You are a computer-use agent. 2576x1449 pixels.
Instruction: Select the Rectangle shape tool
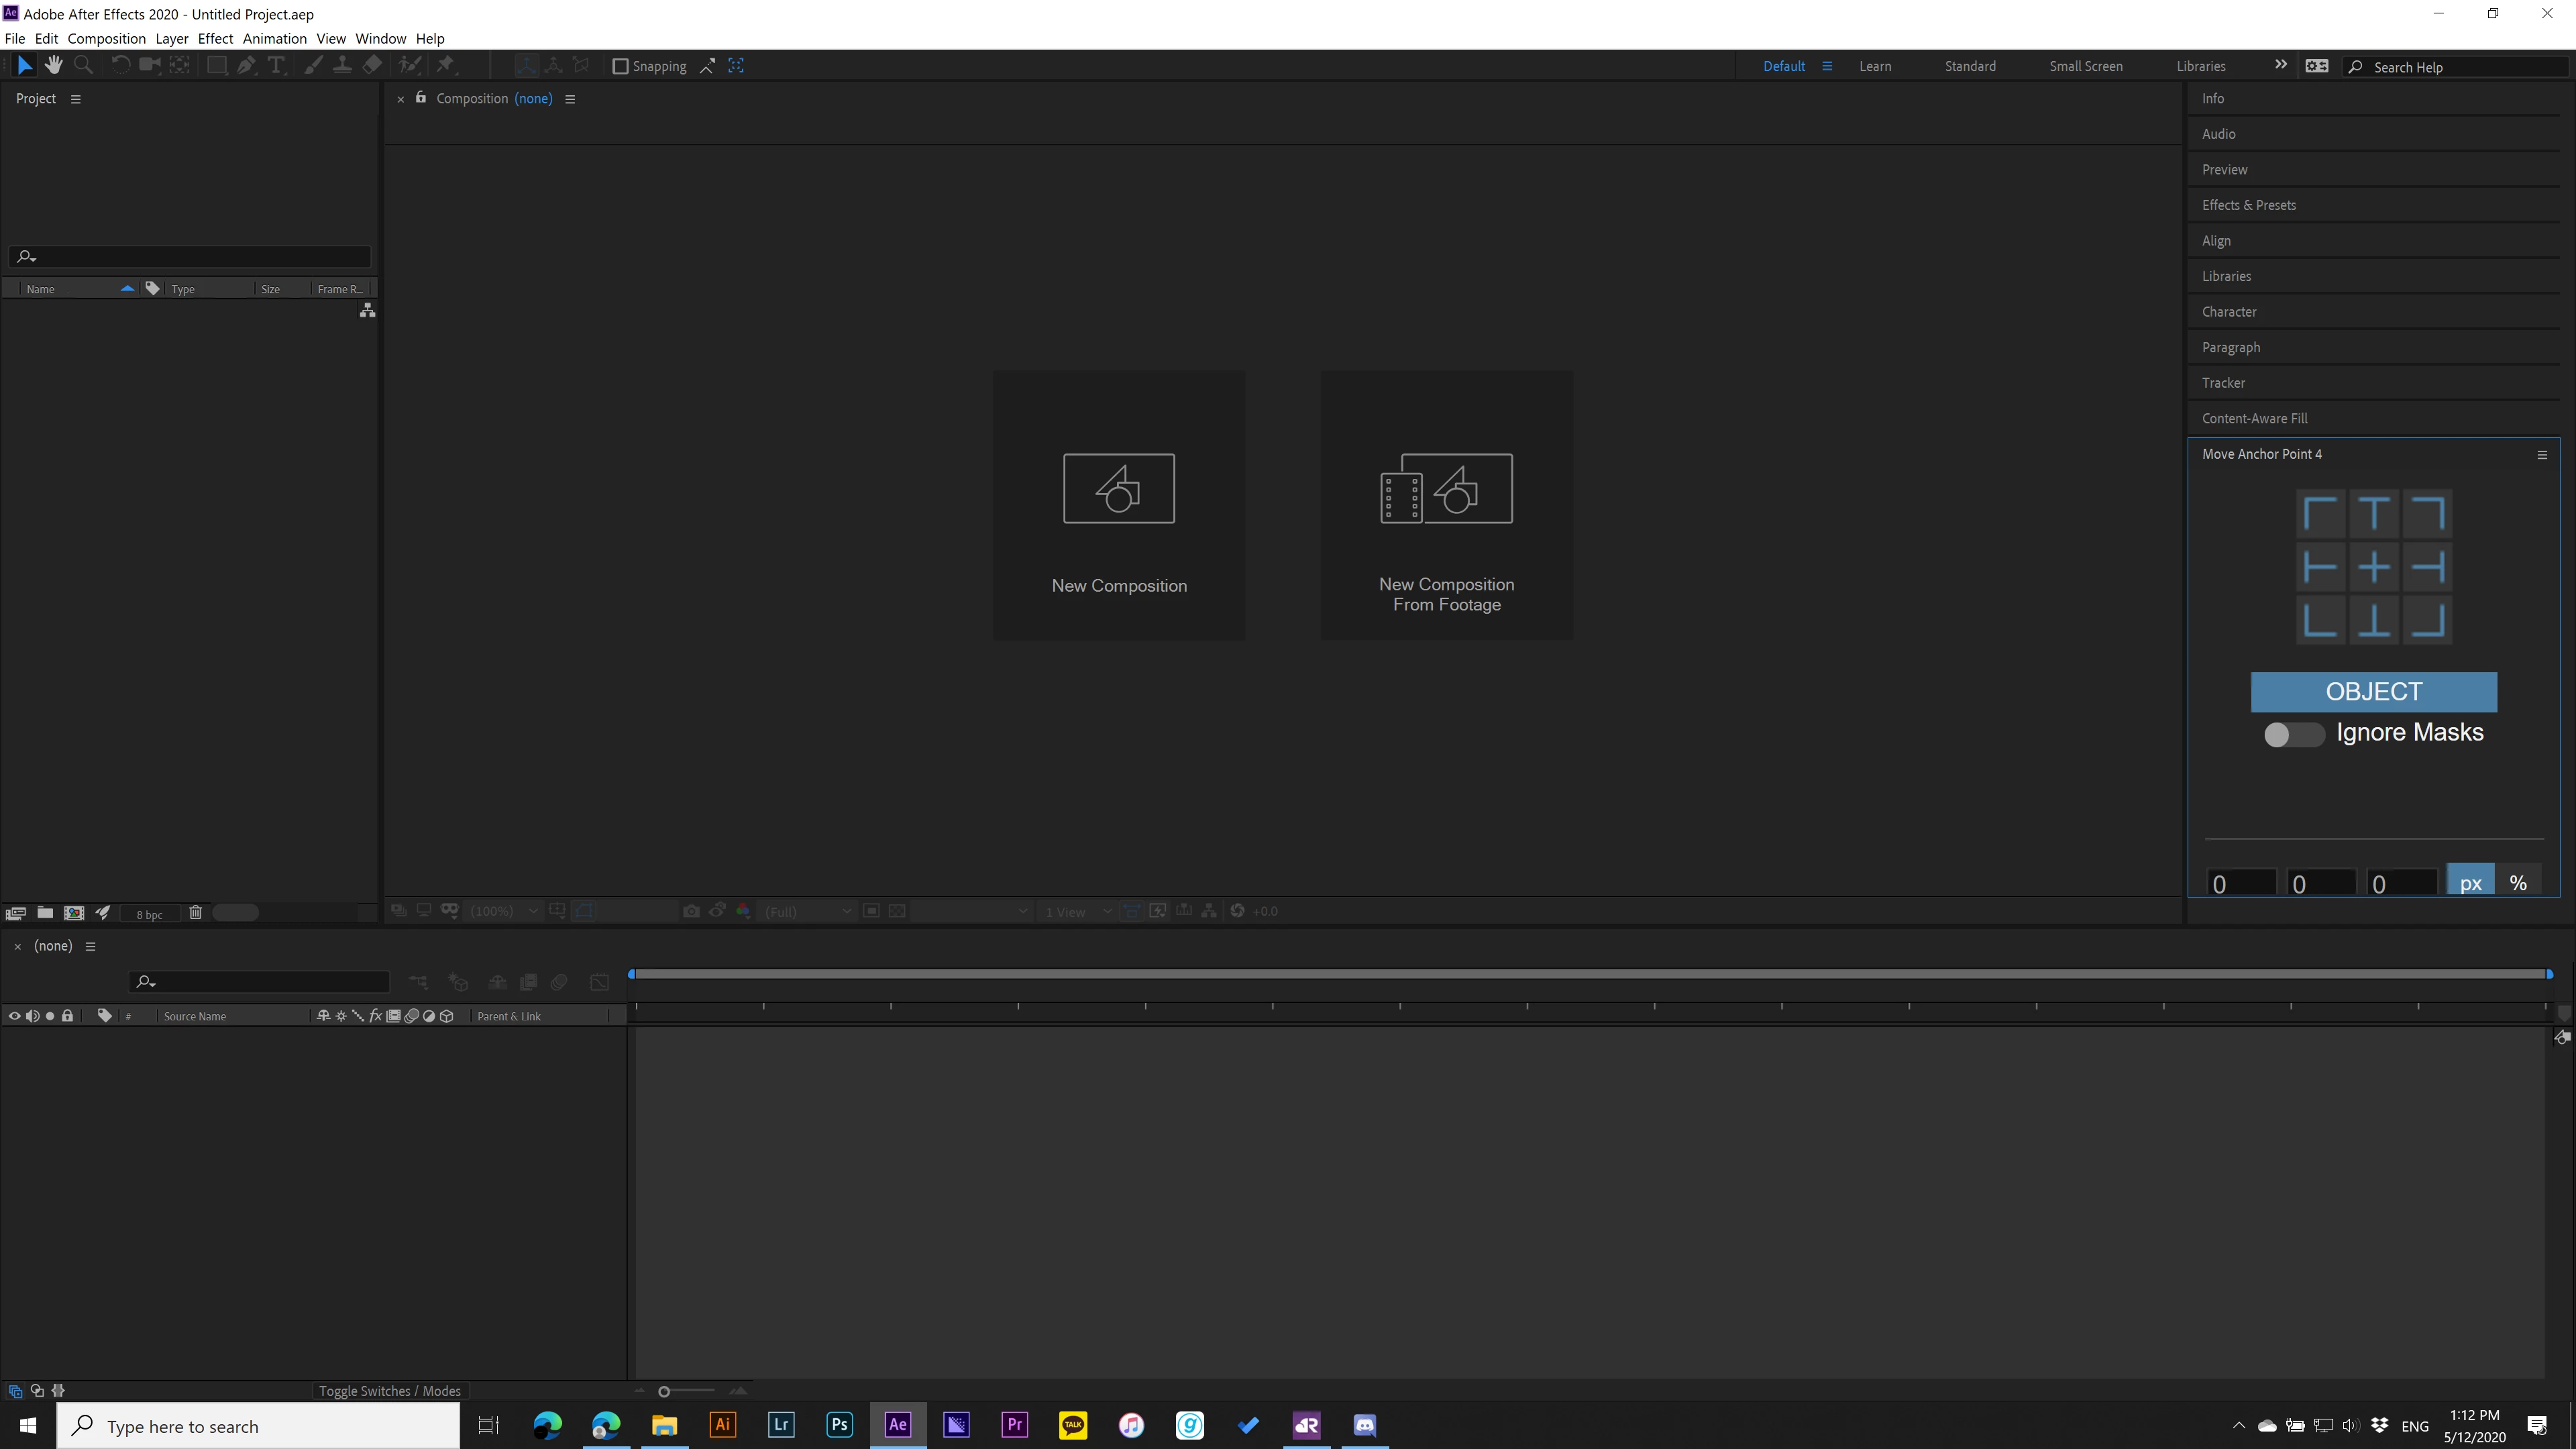(216, 66)
